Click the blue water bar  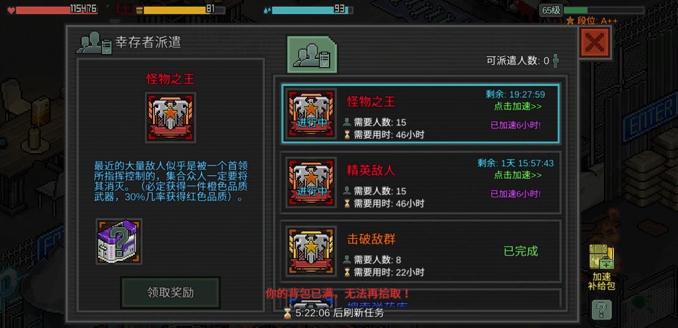coord(313,9)
